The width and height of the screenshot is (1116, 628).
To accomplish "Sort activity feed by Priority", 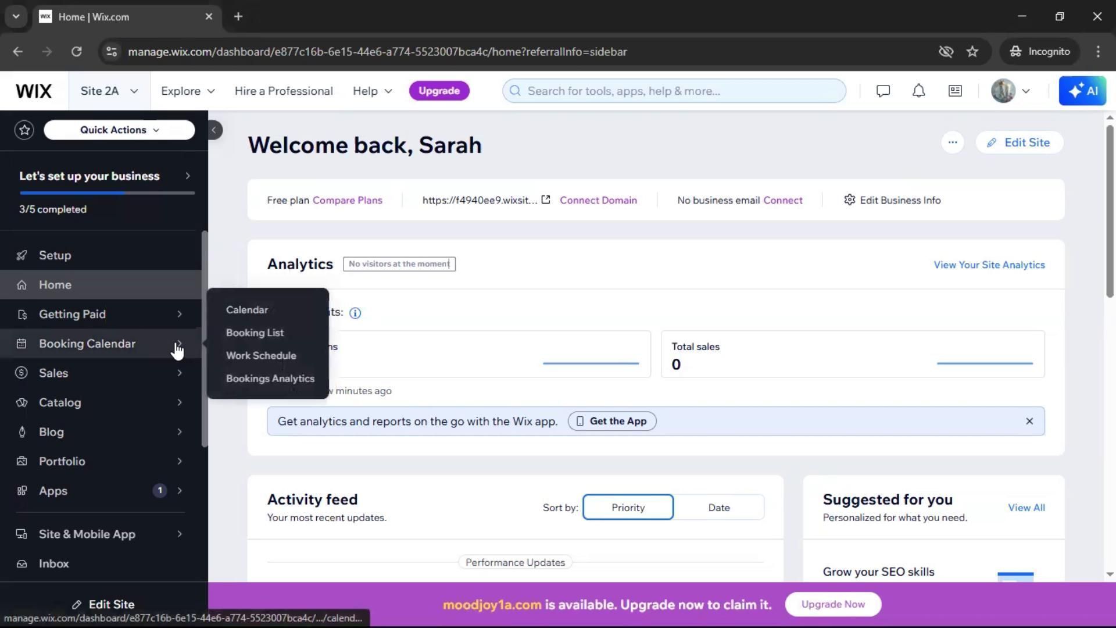I will pyautogui.click(x=628, y=507).
